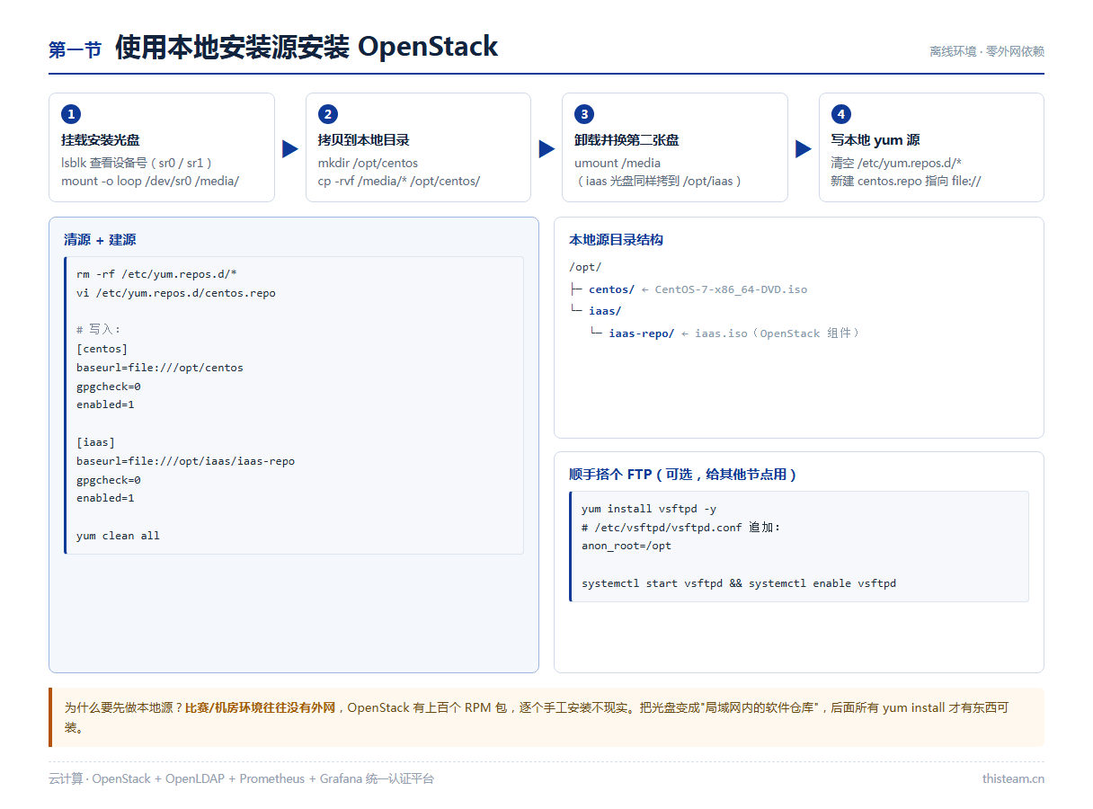Image resolution: width=1093 pixels, height=809 pixels.
Task: Select the centos/ directory tree entry
Action: coord(611,289)
